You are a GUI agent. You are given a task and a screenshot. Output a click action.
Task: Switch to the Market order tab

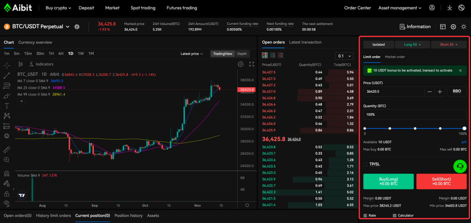click(x=395, y=57)
